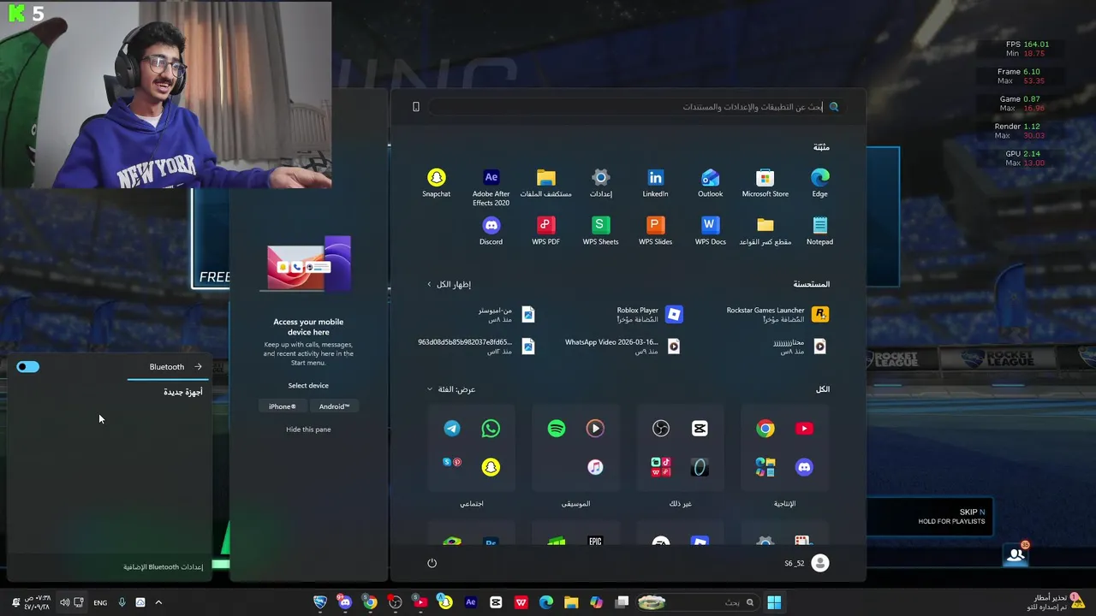Launch WhatsApp in the social category
This screenshot has width=1096, height=616.
point(491,429)
